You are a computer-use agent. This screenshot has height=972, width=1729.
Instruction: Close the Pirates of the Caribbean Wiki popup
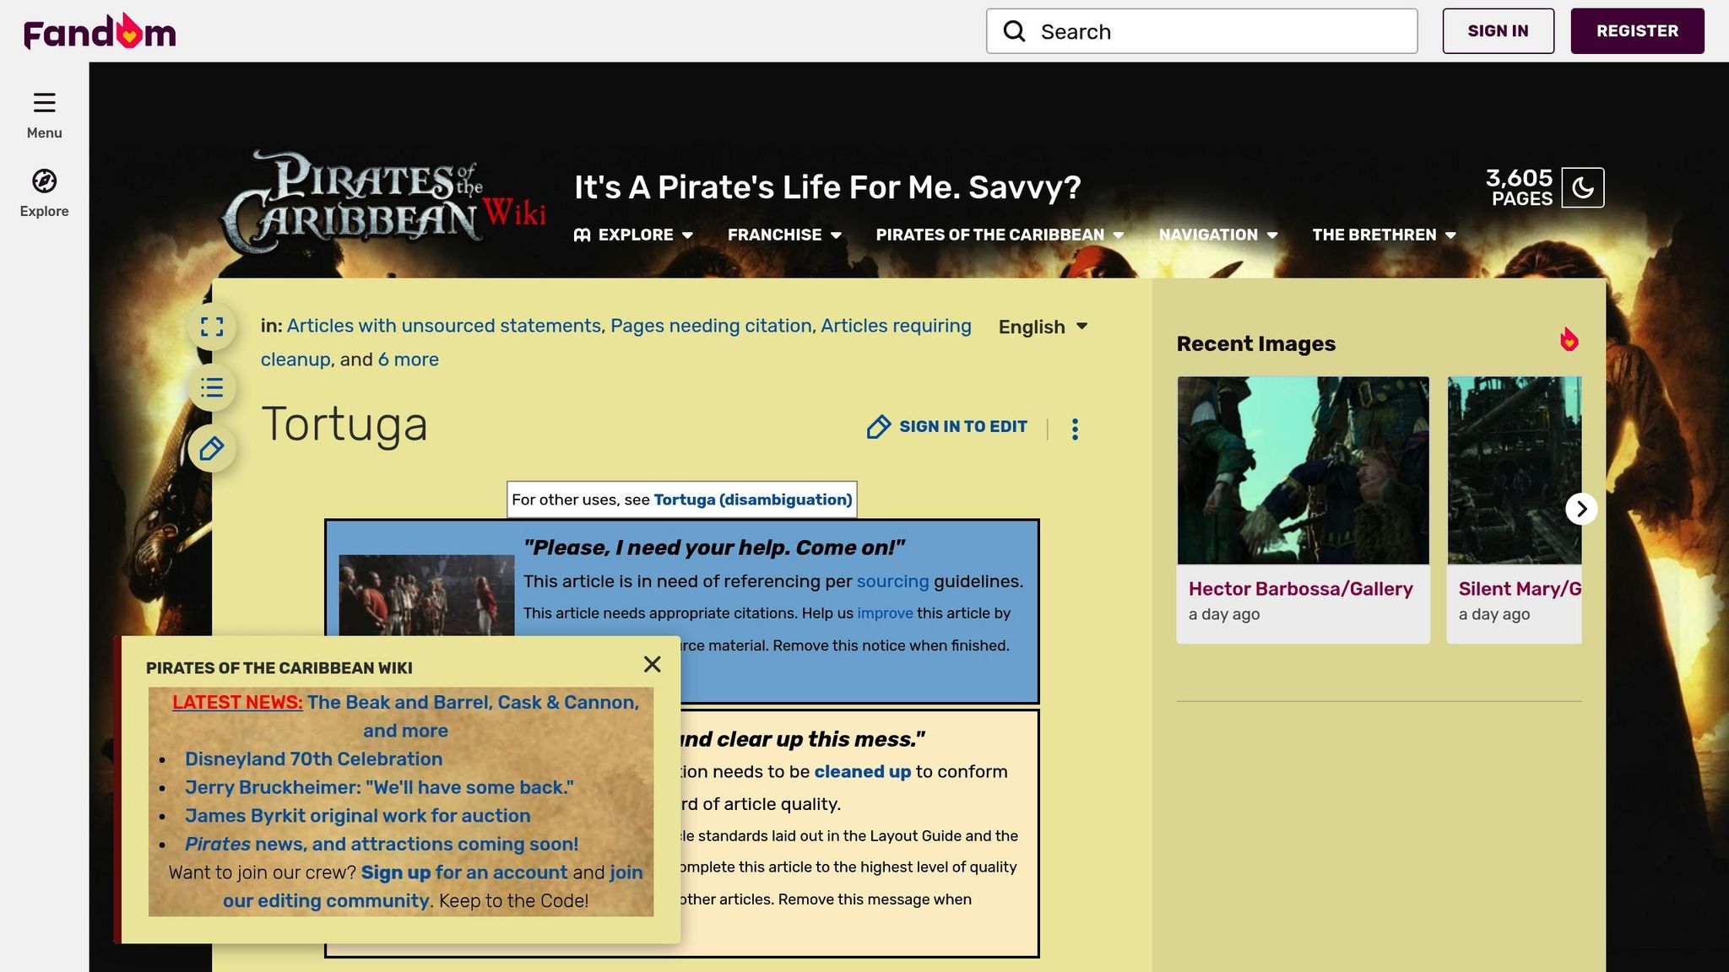(652, 665)
